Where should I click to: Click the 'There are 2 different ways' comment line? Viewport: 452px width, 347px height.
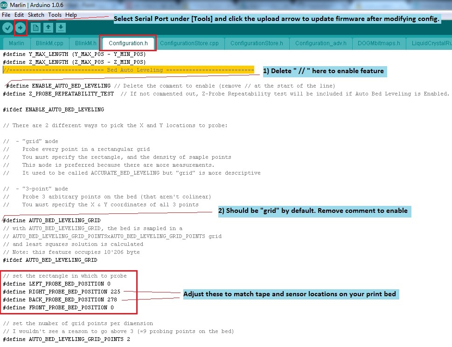[115, 125]
